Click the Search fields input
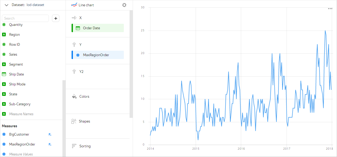The height and width of the screenshot is (157, 337). pos(25,18)
